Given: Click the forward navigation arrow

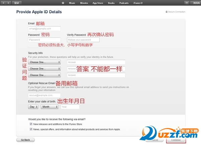Looking at the screenshot, I should 8,3.
